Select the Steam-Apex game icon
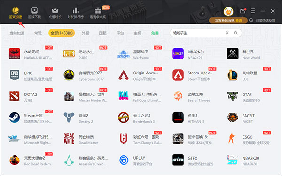 [x=178, y=75]
